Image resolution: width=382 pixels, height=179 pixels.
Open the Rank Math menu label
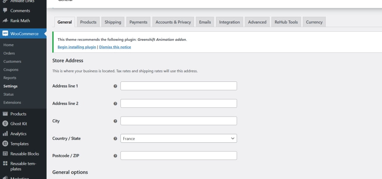click(x=20, y=21)
